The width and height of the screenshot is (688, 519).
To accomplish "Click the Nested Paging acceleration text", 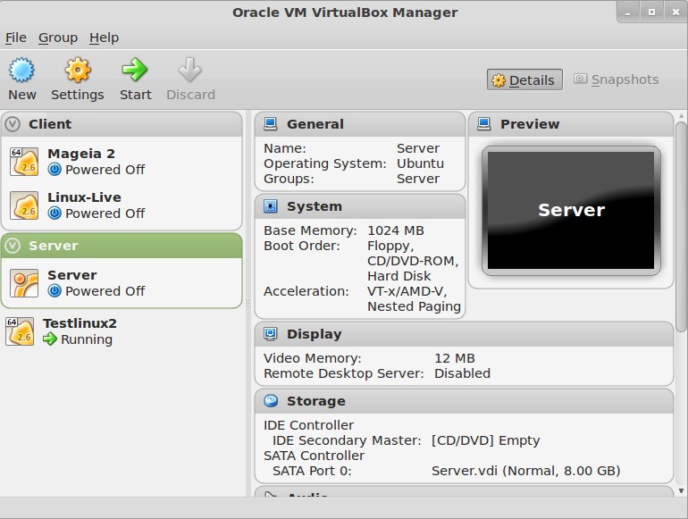I will (414, 306).
